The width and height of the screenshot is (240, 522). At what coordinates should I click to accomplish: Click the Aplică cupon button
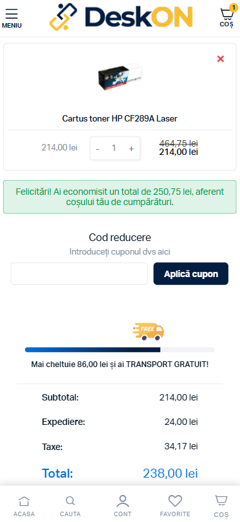pos(191,274)
